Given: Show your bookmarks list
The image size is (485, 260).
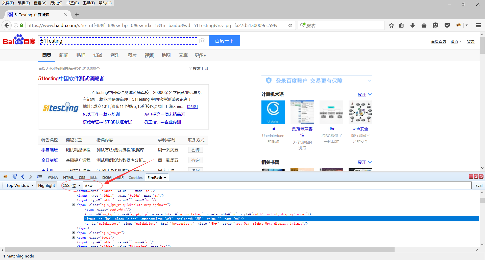Looking at the screenshot, I should click(x=401, y=25).
